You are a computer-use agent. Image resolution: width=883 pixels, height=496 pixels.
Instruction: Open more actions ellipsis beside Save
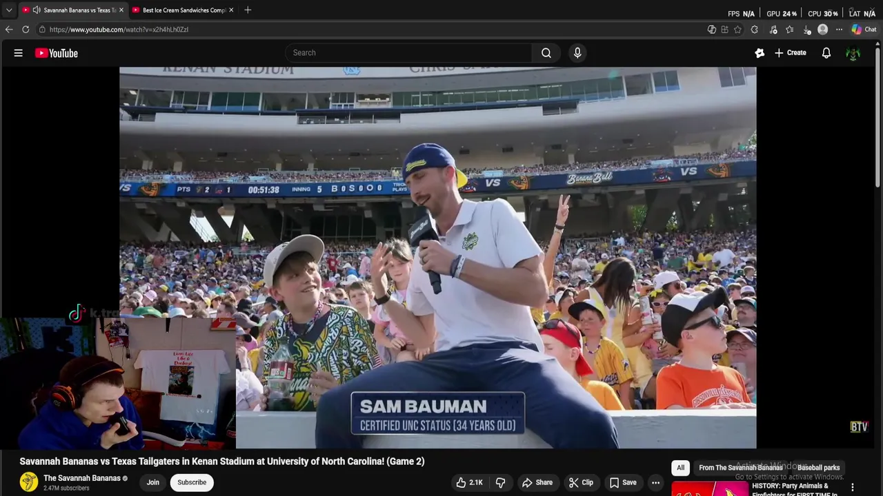coord(655,482)
